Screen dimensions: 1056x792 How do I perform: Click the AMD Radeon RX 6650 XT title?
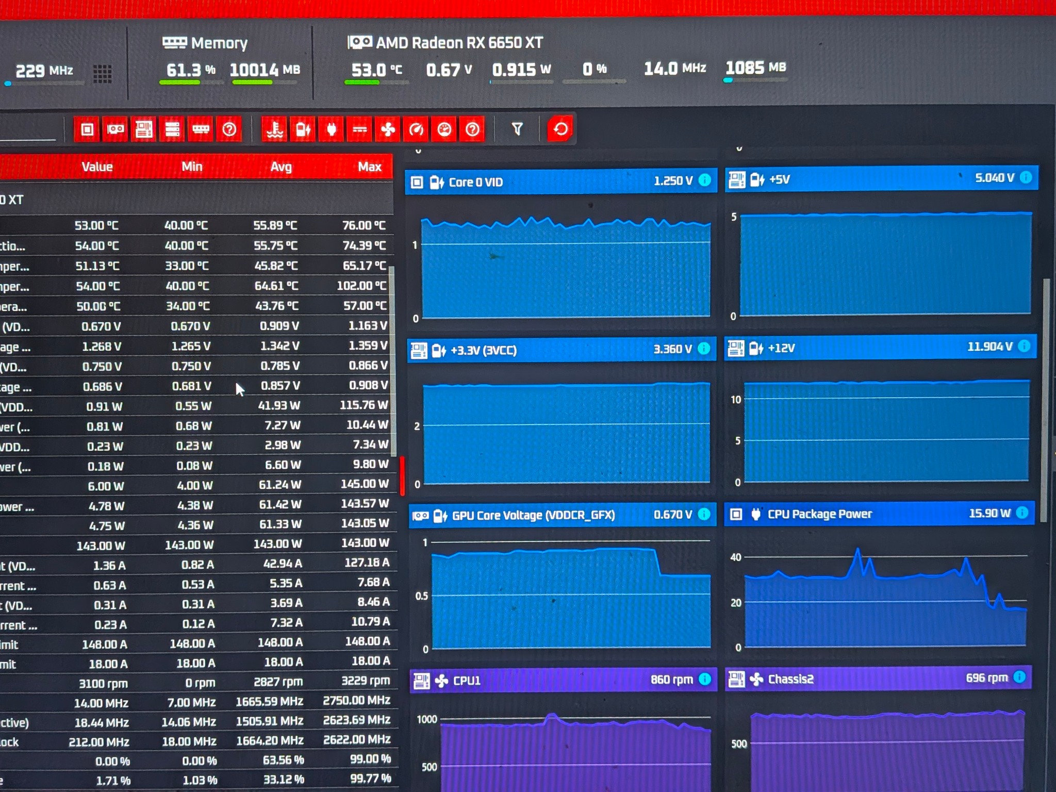pyautogui.click(x=459, y=42)
